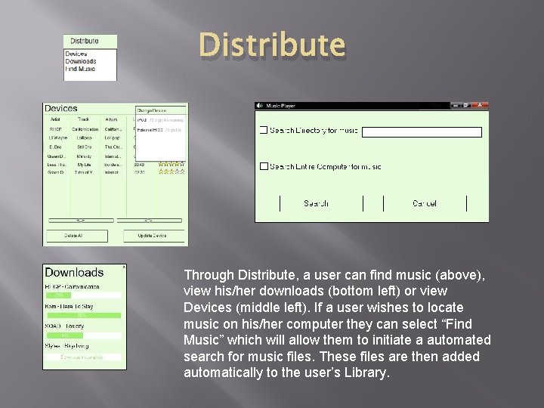Screen dimensions: 544x408
Task: Click the Update Device button
Action: point(154,236)
